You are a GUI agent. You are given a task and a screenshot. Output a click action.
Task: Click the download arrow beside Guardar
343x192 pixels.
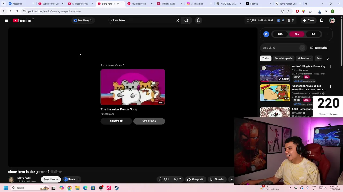(232, 179)
